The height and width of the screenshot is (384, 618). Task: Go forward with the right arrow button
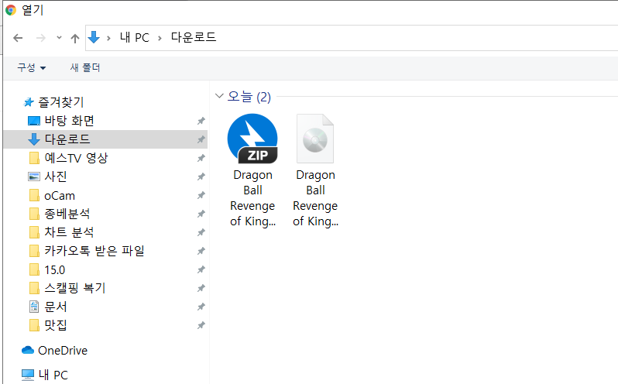point(40,38)
